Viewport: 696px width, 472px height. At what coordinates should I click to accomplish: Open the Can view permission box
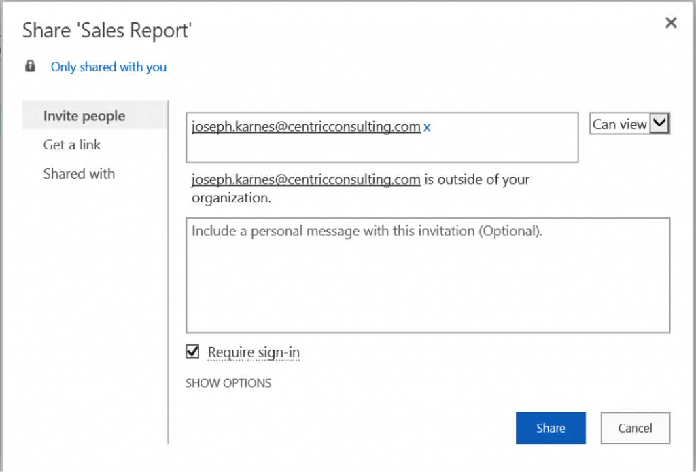pyautogui.click(x=619, y=124)
